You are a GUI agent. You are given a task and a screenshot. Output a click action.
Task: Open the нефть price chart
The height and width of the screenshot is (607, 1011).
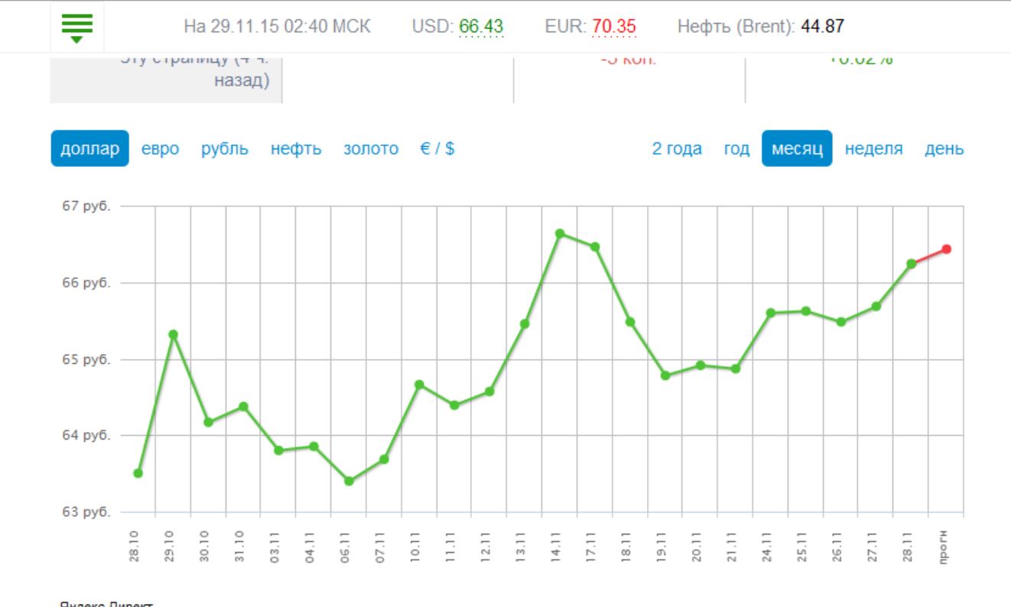tap(296, 148)
